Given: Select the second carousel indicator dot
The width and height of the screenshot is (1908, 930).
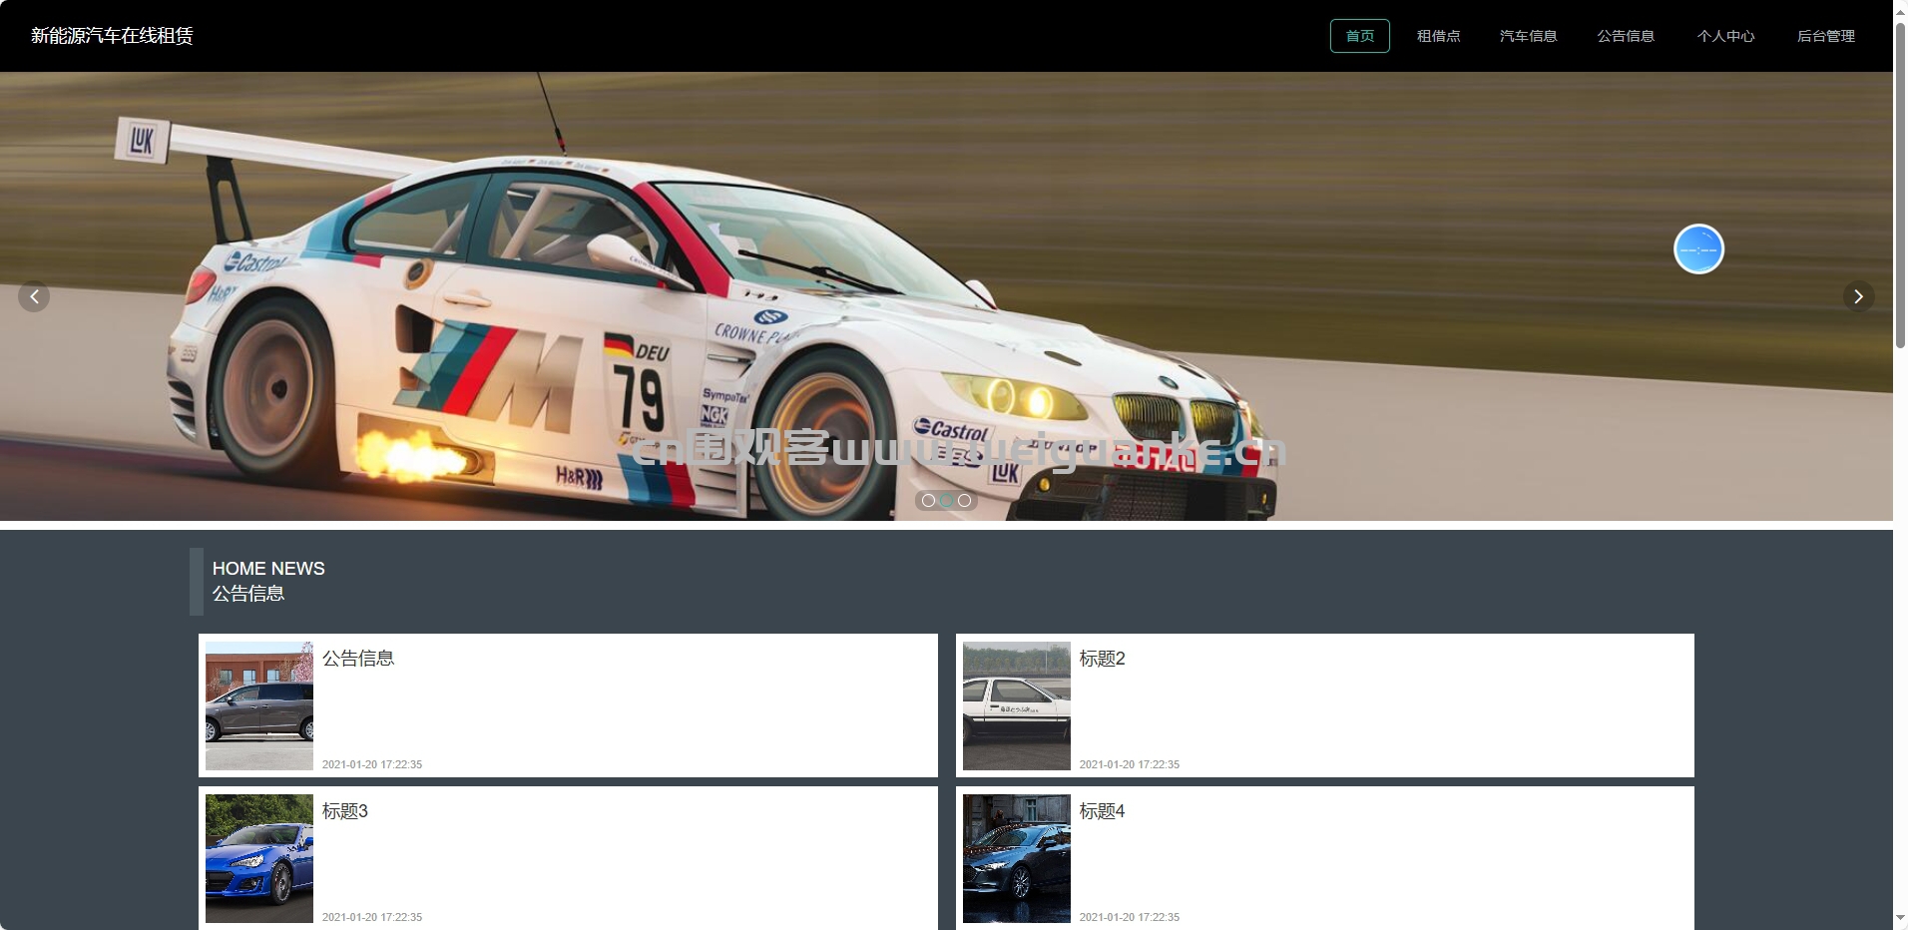Looking at the screenshot, I should click(x=946, y=500).
